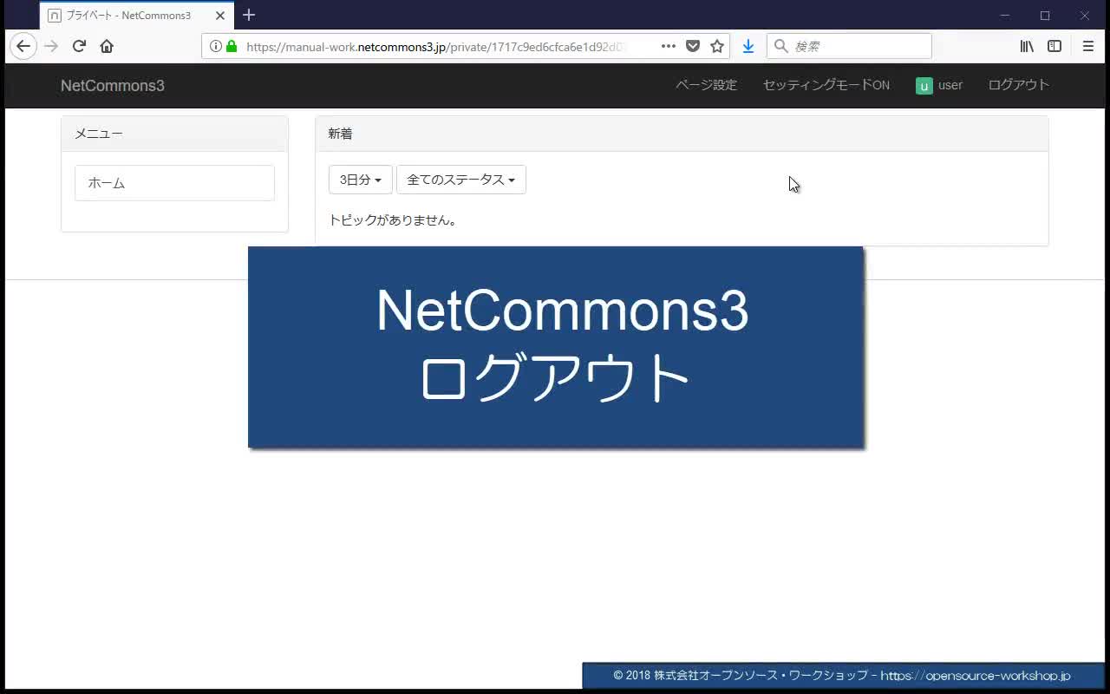1110x694 pixels.
Task: Bookmark this page with star icon
Action: point(717,46)
